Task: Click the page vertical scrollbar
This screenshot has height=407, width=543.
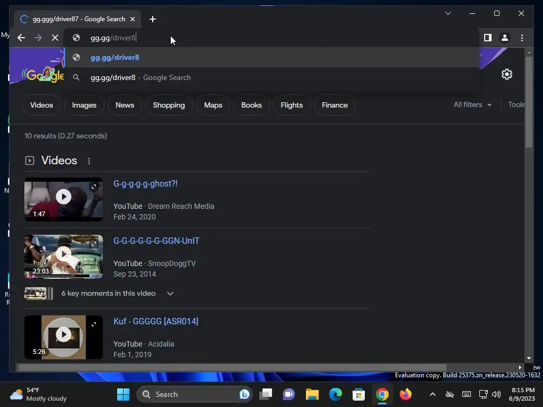Action: pyautogui.click(x=529, y=102)
